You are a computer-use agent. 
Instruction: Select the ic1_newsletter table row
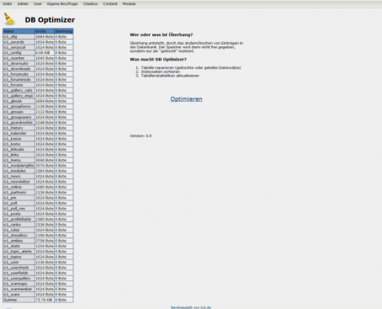pos(38,182)
